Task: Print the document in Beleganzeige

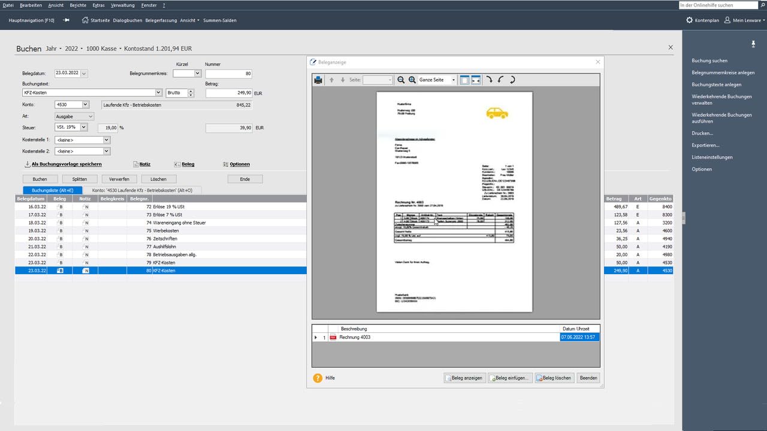Action: 318,80
